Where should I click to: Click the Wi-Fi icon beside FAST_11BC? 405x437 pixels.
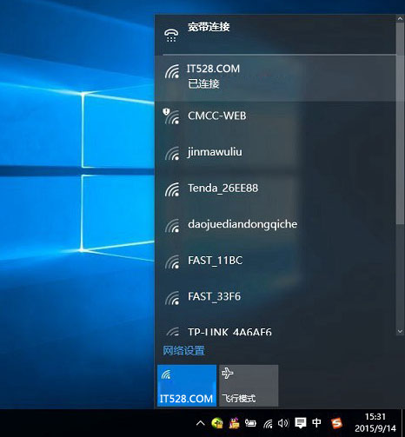172,262
